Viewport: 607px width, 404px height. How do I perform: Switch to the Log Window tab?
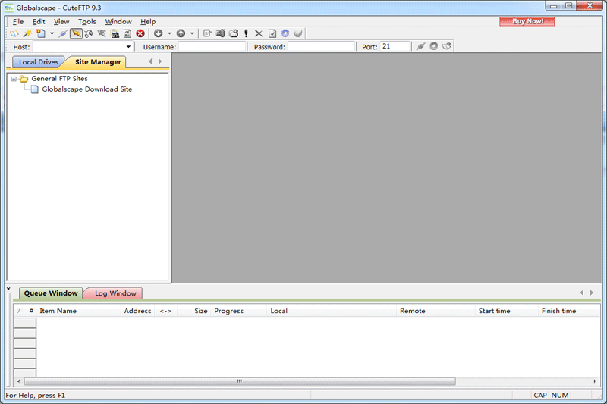pyautogui.click(x=115, y=293)
